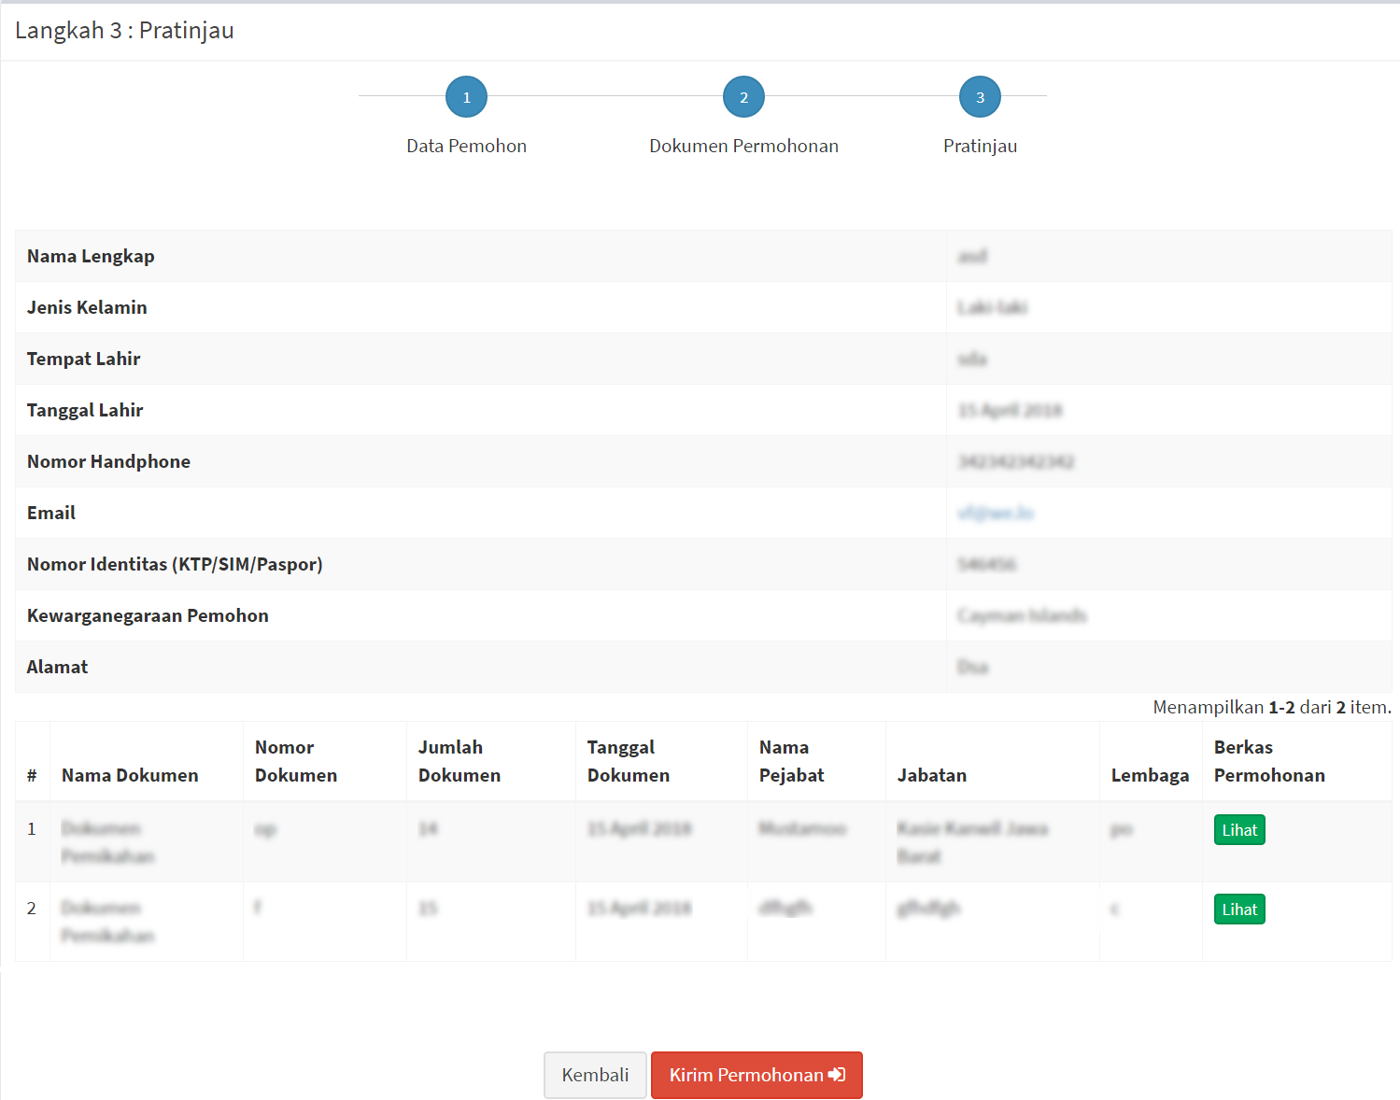View file with Lihat in row 2
This screenshot has height=1100, width=1400.
[1238, 910]
